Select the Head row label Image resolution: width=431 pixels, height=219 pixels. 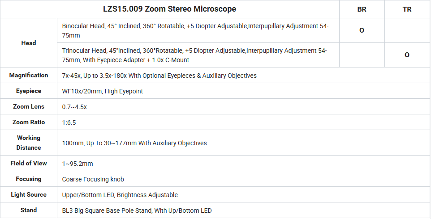[29, 43]
